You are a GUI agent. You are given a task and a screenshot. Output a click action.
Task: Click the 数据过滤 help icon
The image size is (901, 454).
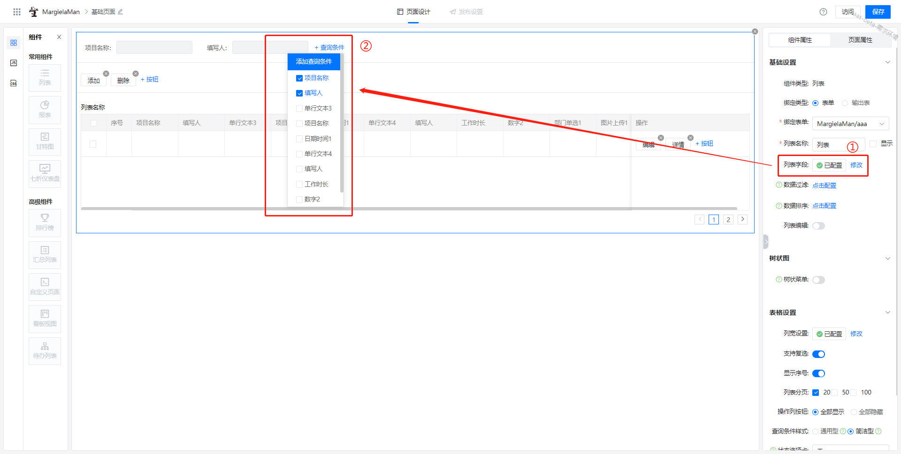click(779, 185)
